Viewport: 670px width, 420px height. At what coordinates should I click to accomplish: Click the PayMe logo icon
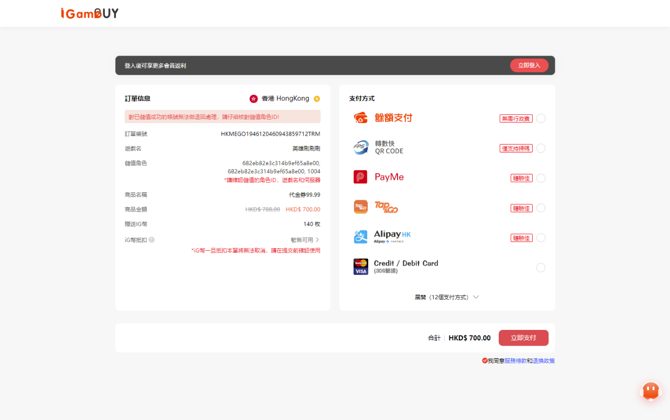tap(360, 178)
